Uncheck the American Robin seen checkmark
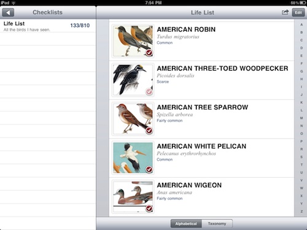 (149, 53)
